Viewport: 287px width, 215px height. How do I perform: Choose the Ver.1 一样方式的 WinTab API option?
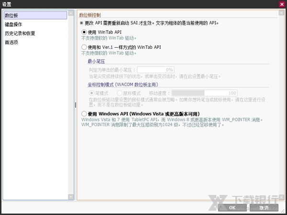click(85, 47)
